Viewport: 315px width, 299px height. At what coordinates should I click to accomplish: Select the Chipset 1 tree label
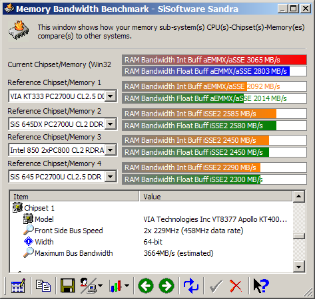click(x=39, y=208)
